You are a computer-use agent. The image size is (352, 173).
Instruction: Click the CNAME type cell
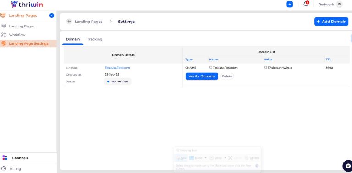pyautogui.click(x=191, y=68)
